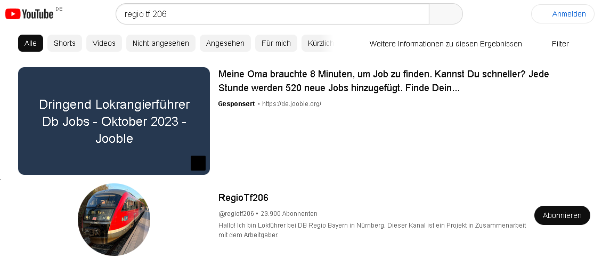Subscribe with the Abonnieren button
Screen dimensions: 602x266
coord(562,215)
